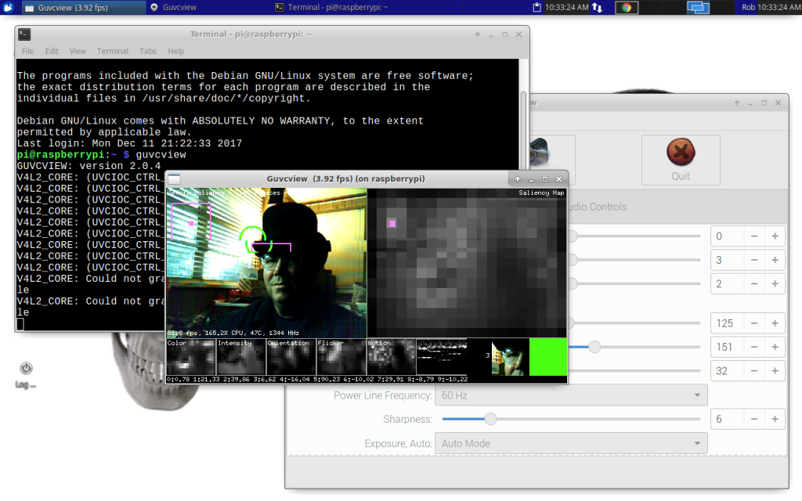The height and width of the screenshot is (501, 802).
Task: Open the Chrome icon in the top panel
Action: 627,8
